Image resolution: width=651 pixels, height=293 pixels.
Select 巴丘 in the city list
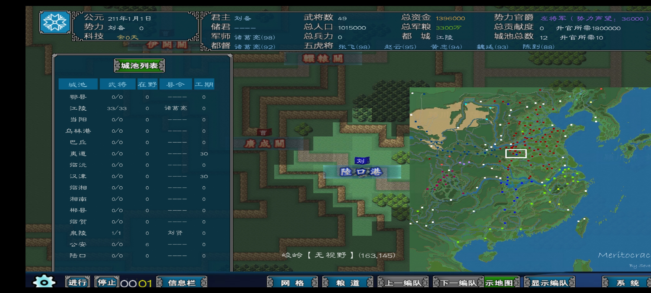(x=78, y=142)
